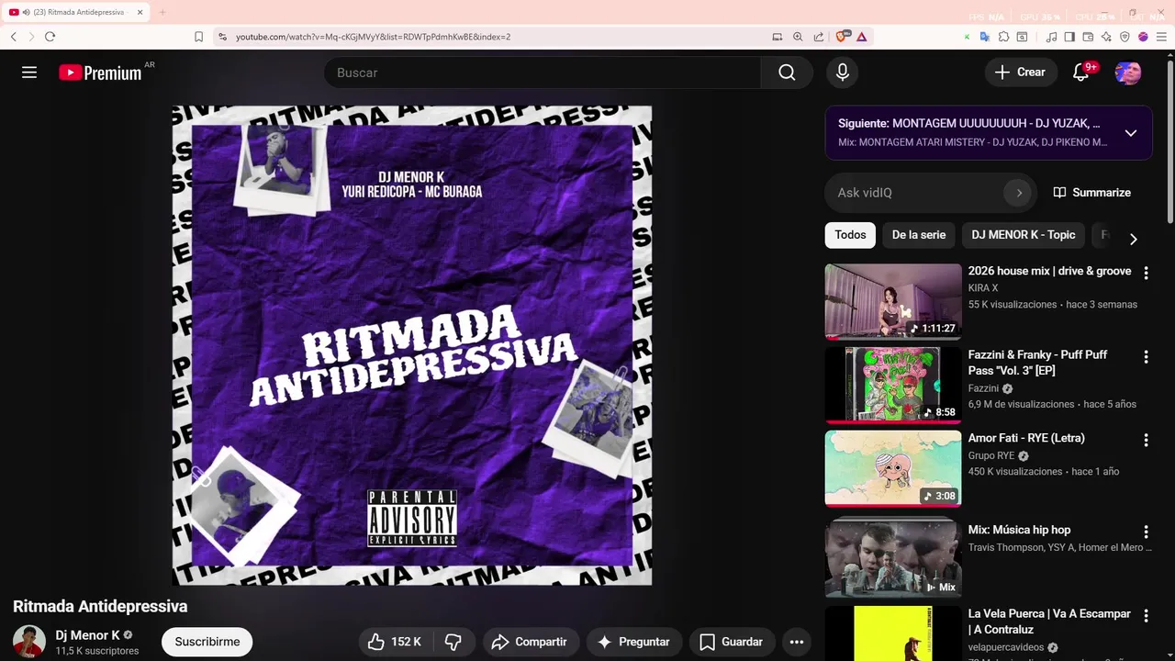
Task: Go back with browser back arrow
Action: pyautogui.click(x=14, y=37)
